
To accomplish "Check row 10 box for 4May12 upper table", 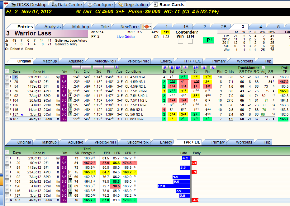I will (7, 119).
